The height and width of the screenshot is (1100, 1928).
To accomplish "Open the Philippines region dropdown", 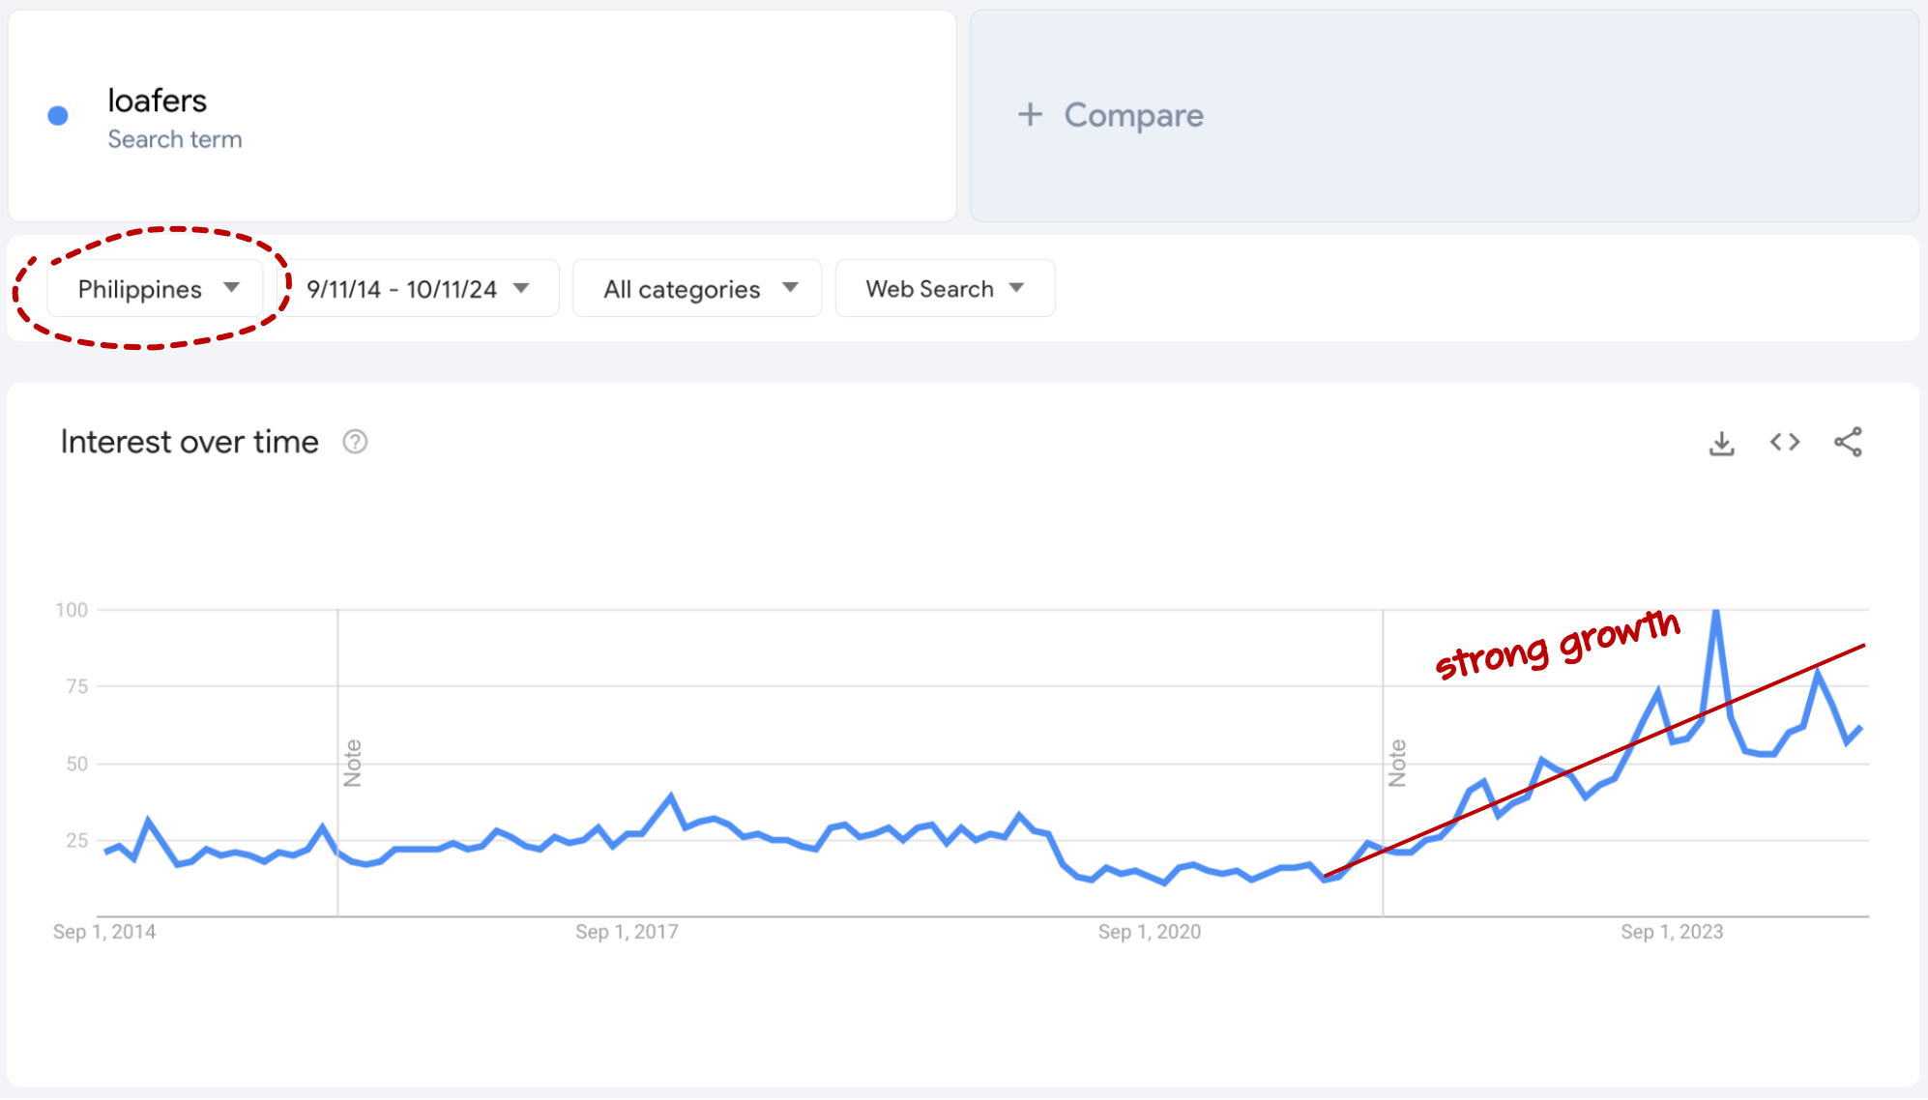I will (x=157, y=289).
